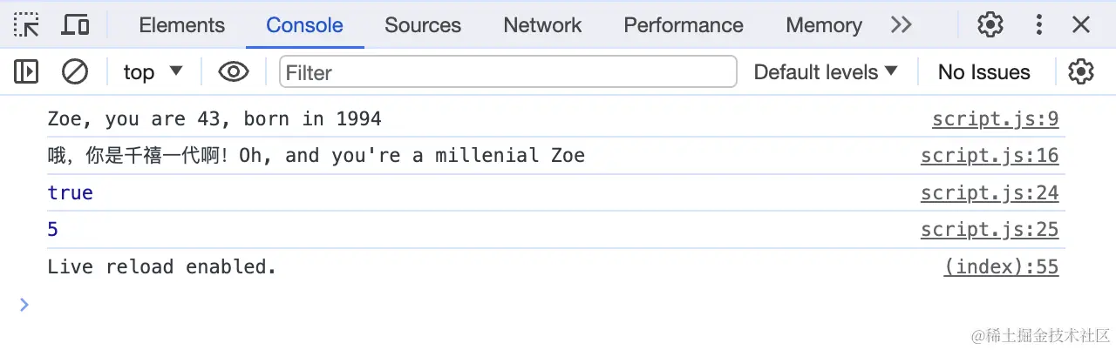Switch to the Elements tab
Screen dimensions: 1116x350
click(x=181, y=25)
